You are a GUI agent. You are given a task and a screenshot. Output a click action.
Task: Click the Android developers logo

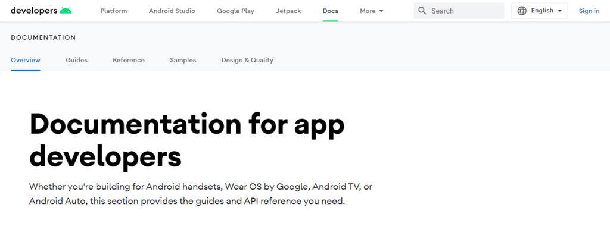tap(41, 11)
